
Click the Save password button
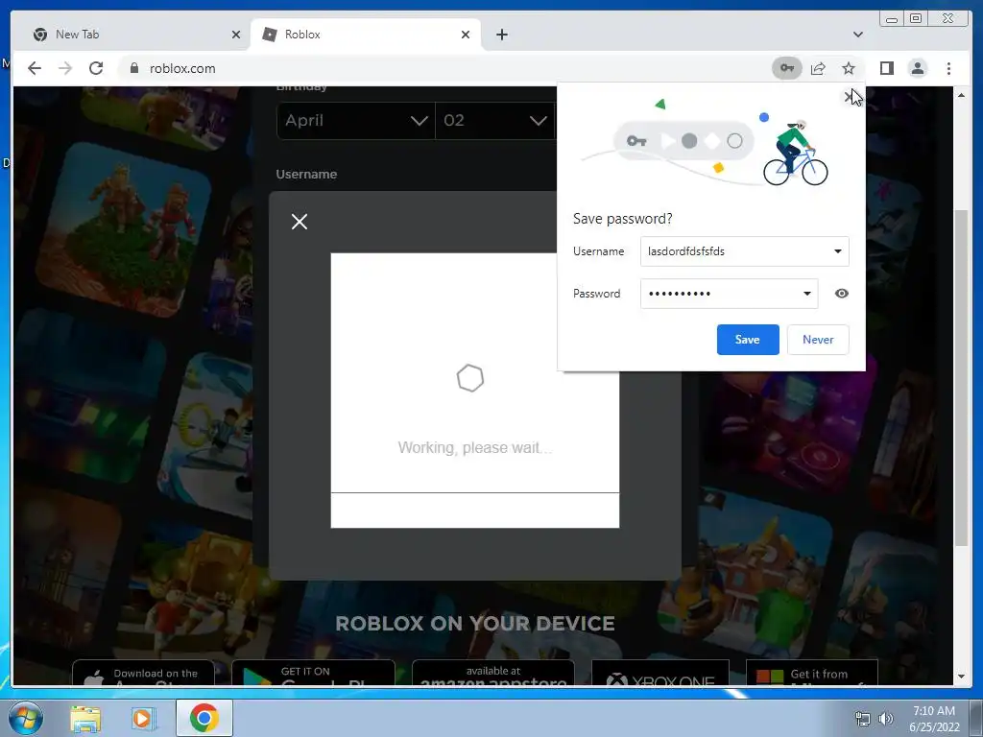tap(748, 340)
